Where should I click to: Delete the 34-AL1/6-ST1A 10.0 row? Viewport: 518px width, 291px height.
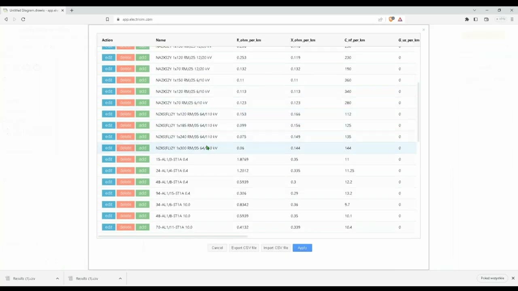click(x=125, y=205)
